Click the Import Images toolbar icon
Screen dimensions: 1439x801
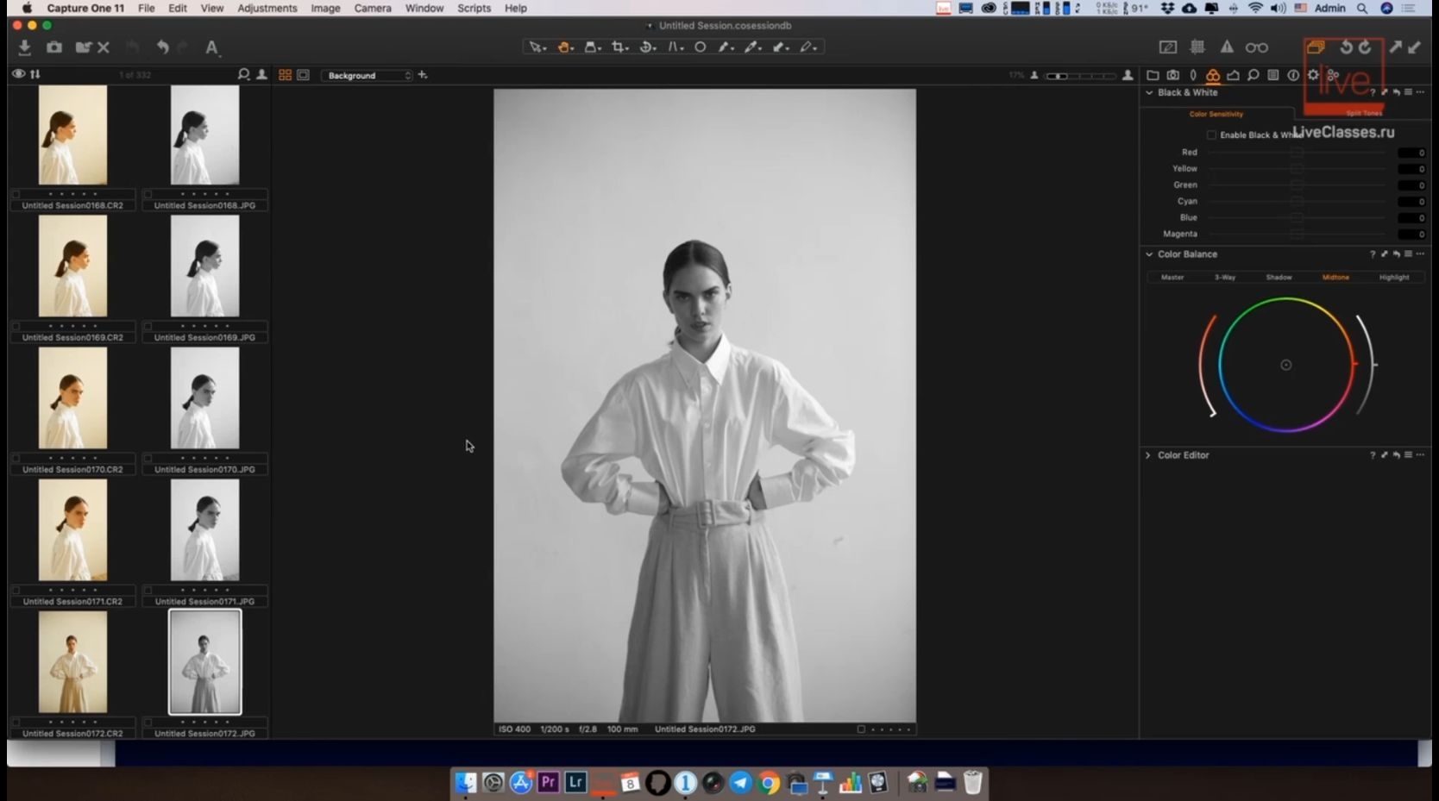tap(24, 47)
